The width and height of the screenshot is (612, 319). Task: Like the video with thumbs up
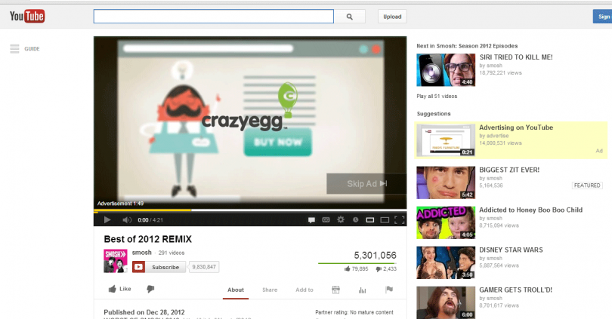(119, 289)
